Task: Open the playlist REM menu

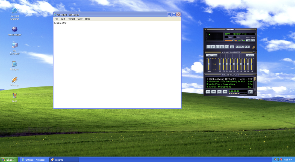Action: point(214,92)
